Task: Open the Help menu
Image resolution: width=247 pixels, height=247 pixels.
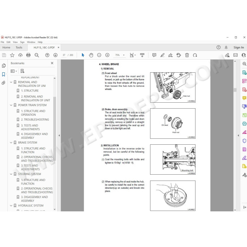Action: pos(40,42)
